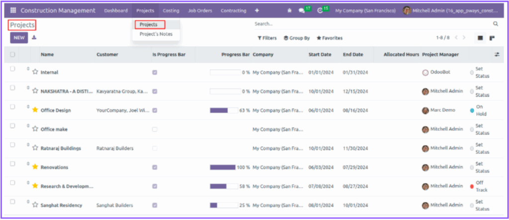Open the Renovations project record
Viewport: 509px width, 220px height.
(x=54, y=167)
